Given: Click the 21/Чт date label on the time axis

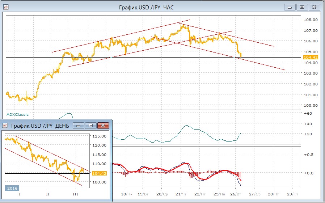Looking at the screenshot, I should coord(181,194).
